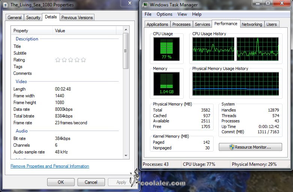
Task: Click the Properties dialog file icon
Action: point(5,4)
